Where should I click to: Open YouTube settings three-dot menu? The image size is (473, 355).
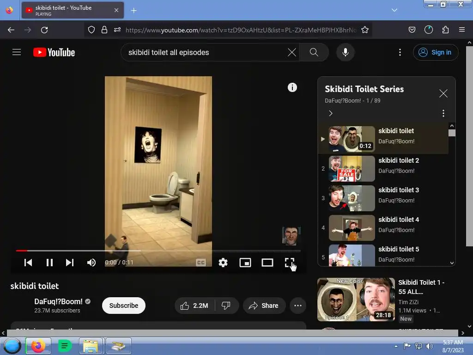pyautogui.click(x=400, y=52)
